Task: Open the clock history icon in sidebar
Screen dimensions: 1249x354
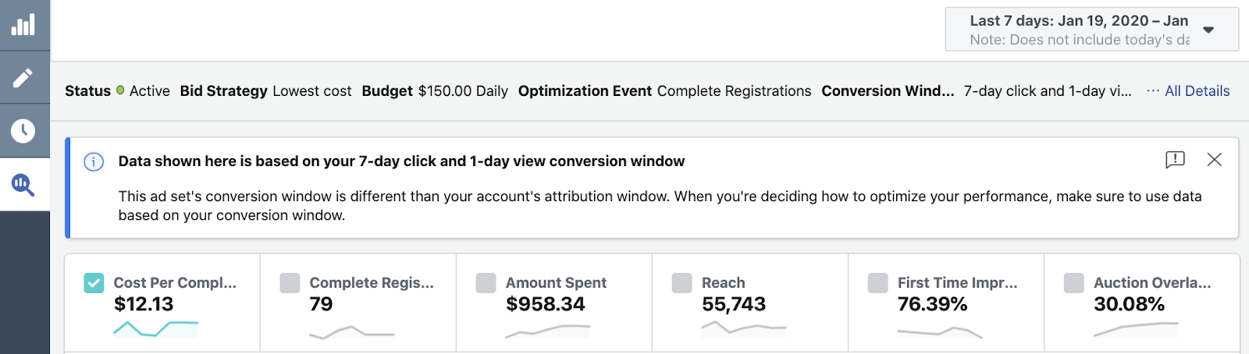Action: pyautogui.click(x=23, y=130)
